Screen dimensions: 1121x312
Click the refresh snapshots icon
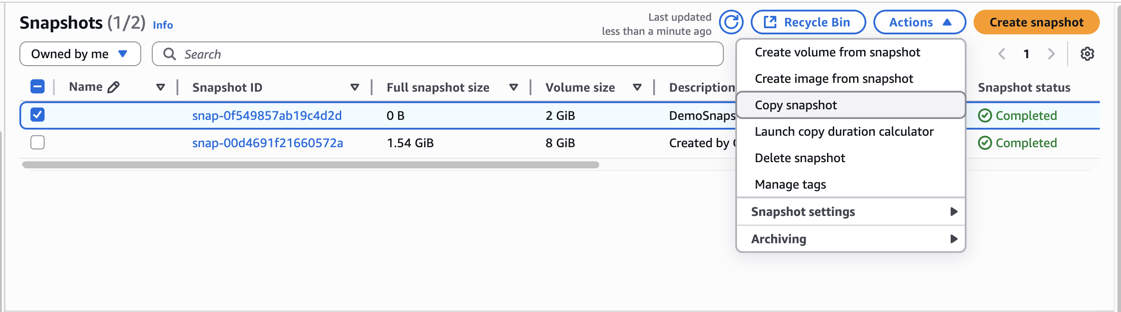(x=731, y=22)
